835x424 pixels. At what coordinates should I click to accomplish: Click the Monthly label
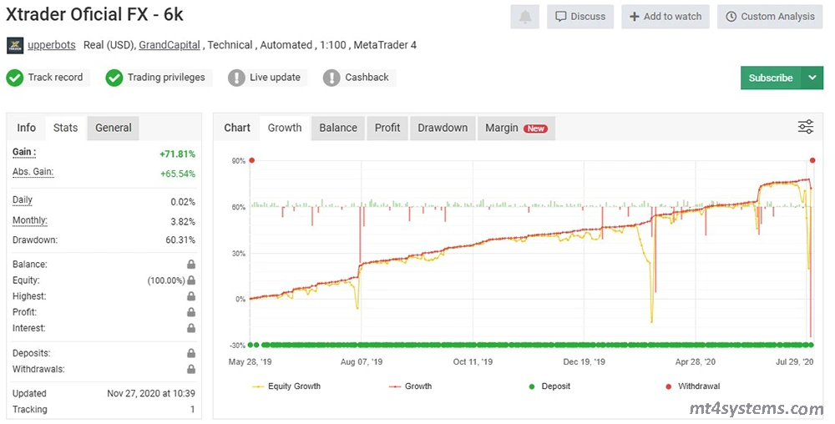30,220
